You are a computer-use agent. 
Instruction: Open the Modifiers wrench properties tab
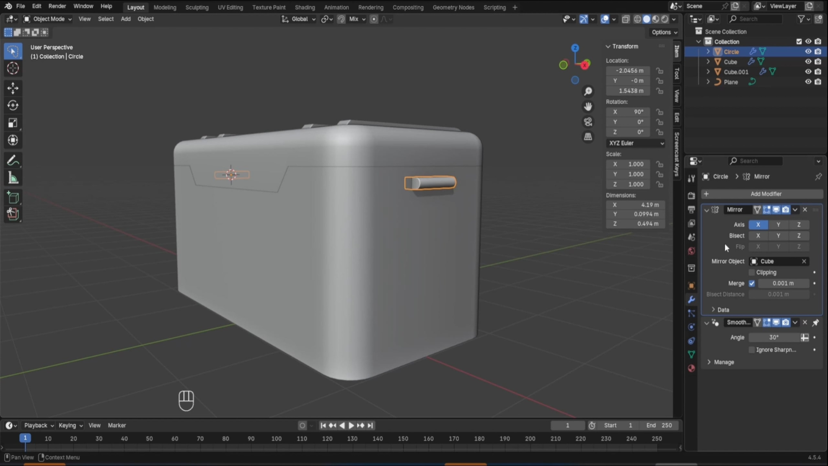click(x=691, y=299)
